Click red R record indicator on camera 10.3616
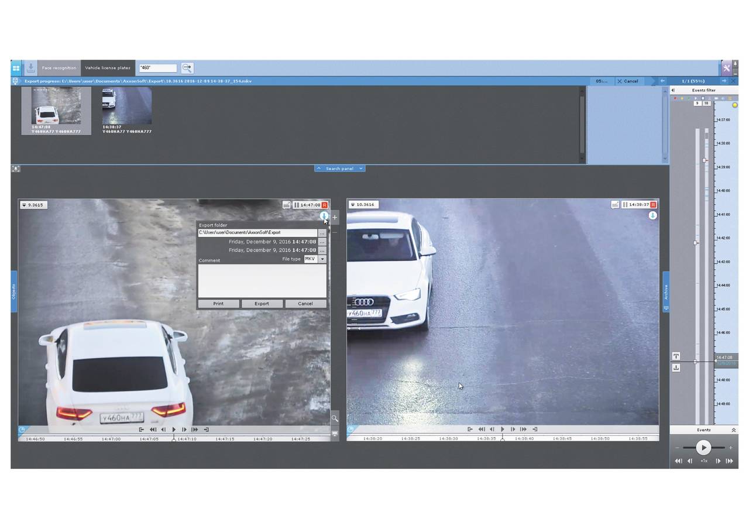Screen dimensions: 749x529 (x=653, y=205)
